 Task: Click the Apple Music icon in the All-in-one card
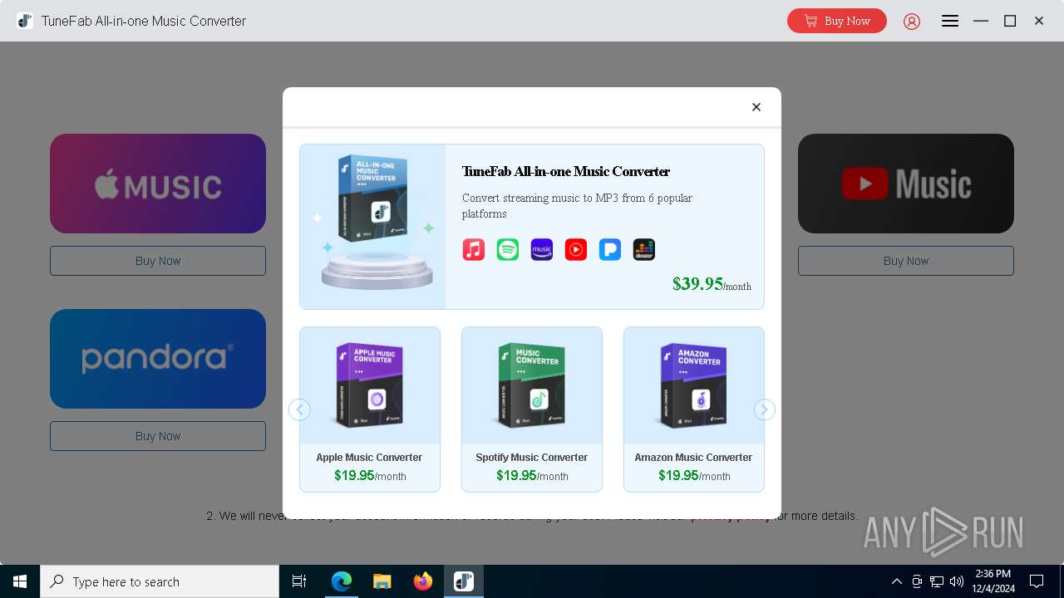(x=474, y=249)
